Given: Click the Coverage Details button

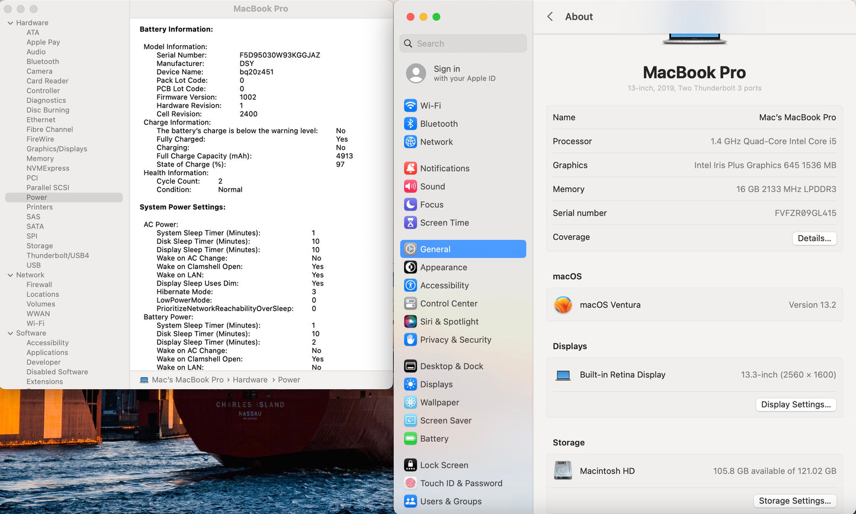Looking at the screenshot, I should 814,238.
